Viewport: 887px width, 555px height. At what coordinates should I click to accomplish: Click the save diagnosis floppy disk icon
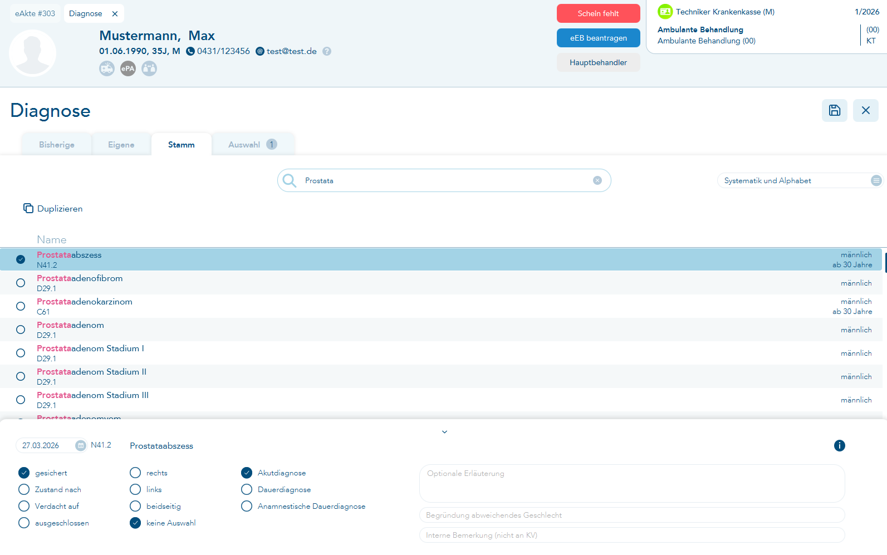pyautogui.click(x=834, y=110)
